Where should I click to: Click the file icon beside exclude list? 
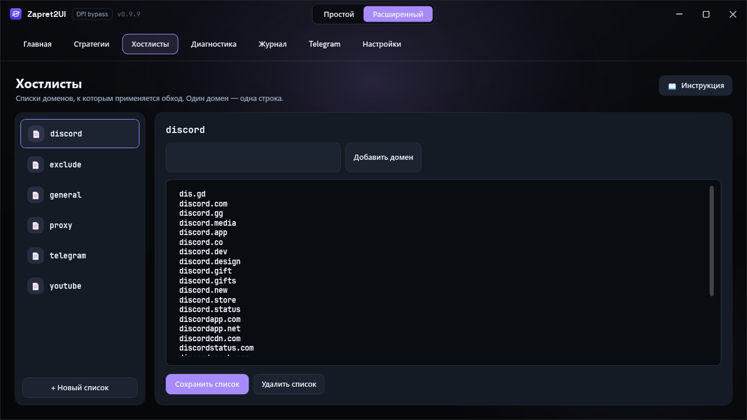36,164
